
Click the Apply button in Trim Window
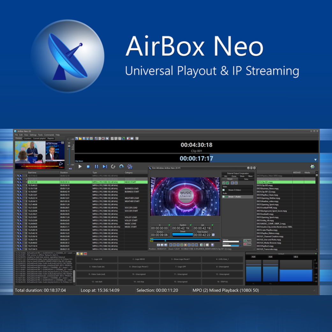(x=247, y=241)
